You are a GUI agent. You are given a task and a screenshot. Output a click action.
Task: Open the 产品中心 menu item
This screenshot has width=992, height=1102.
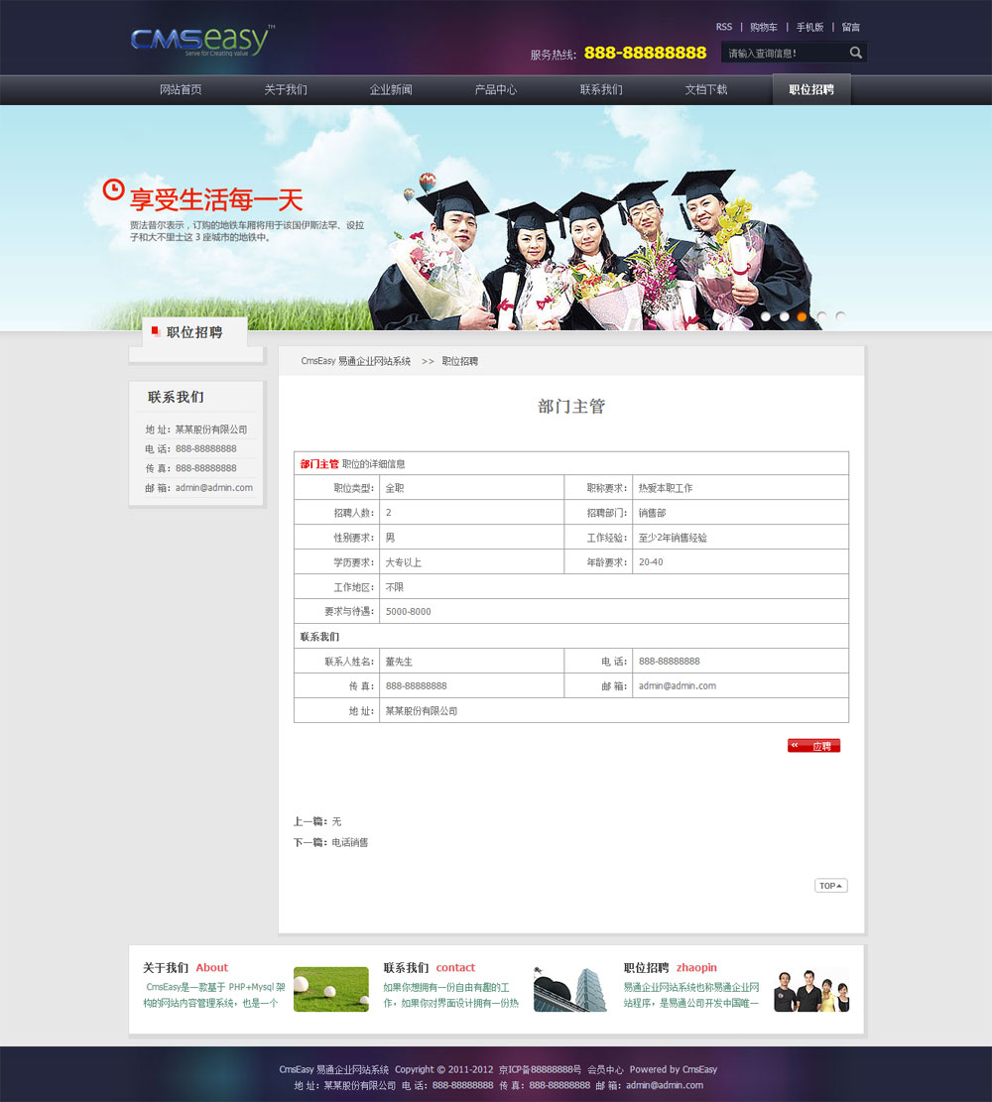click(495, 89)
